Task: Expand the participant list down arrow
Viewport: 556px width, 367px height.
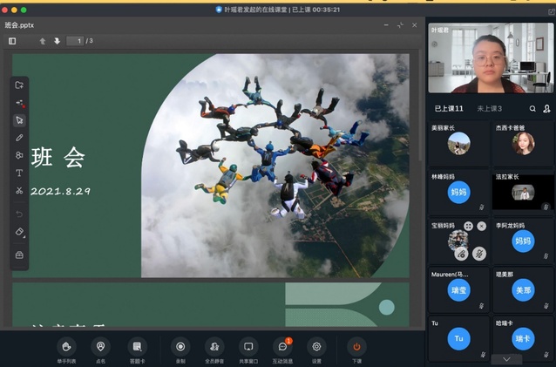Action: pos(506,358)
